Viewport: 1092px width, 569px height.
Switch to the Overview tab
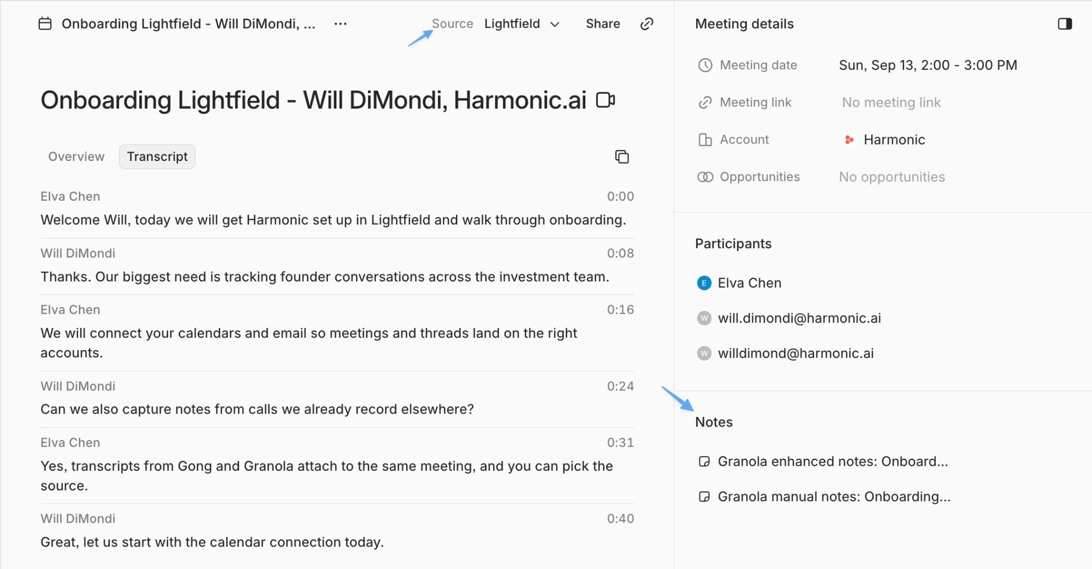[x=76, y=157]
